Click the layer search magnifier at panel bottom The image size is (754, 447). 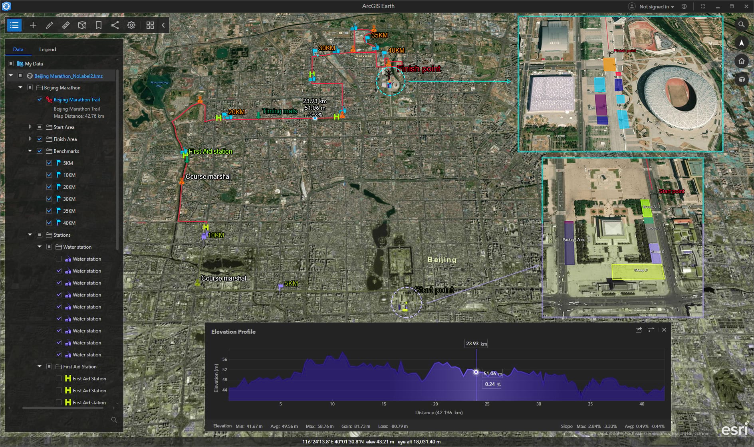(114, 420)
